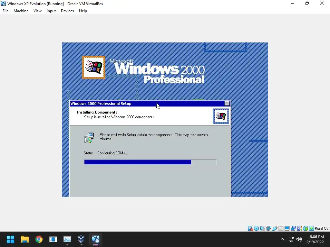330x247 pixels.
Task: Open Google Chrome from the taskbar
Action: [39, 239]
